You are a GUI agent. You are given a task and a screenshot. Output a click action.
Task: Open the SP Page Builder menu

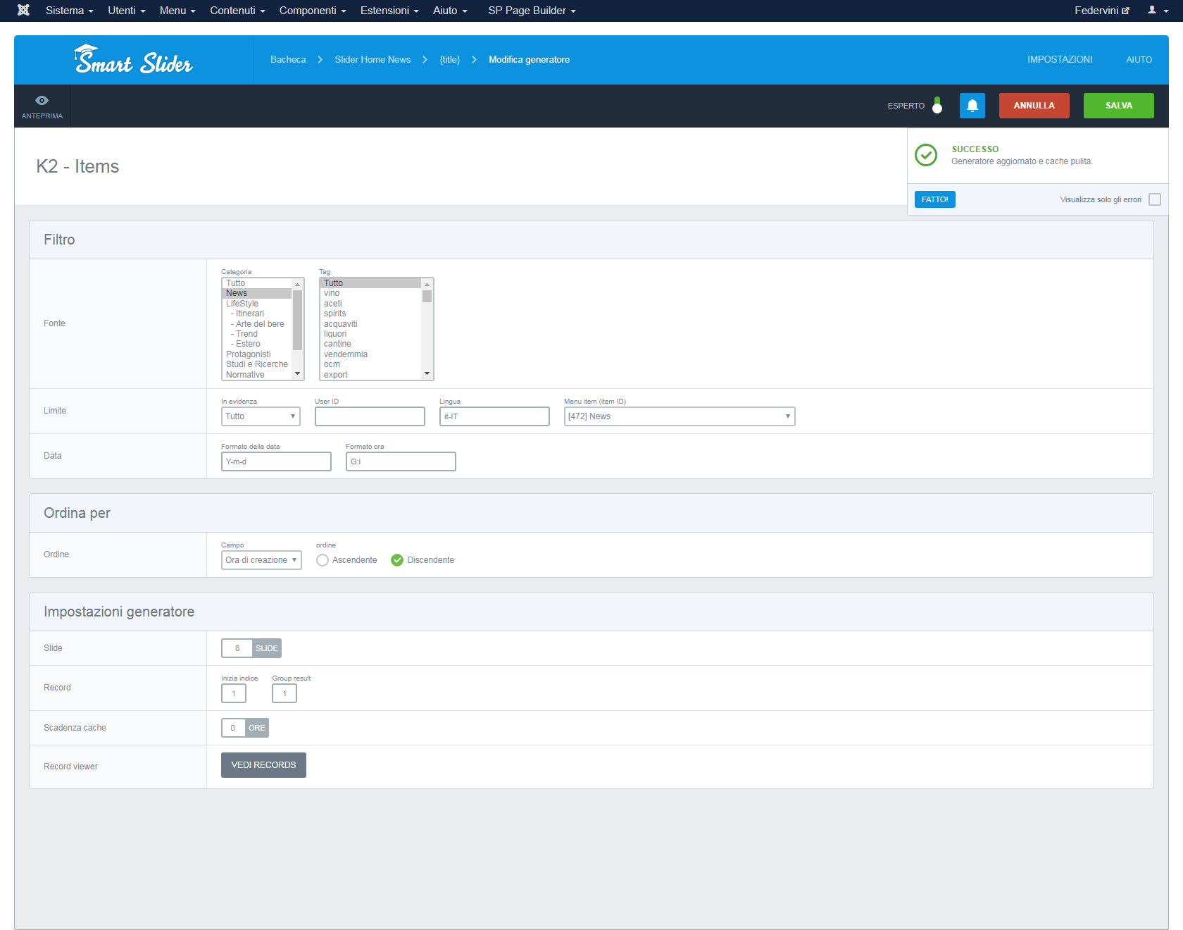pos(532,11)
